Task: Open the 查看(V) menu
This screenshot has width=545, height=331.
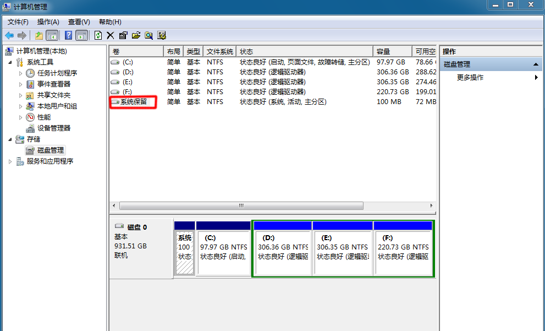Action: click(79, 22)
